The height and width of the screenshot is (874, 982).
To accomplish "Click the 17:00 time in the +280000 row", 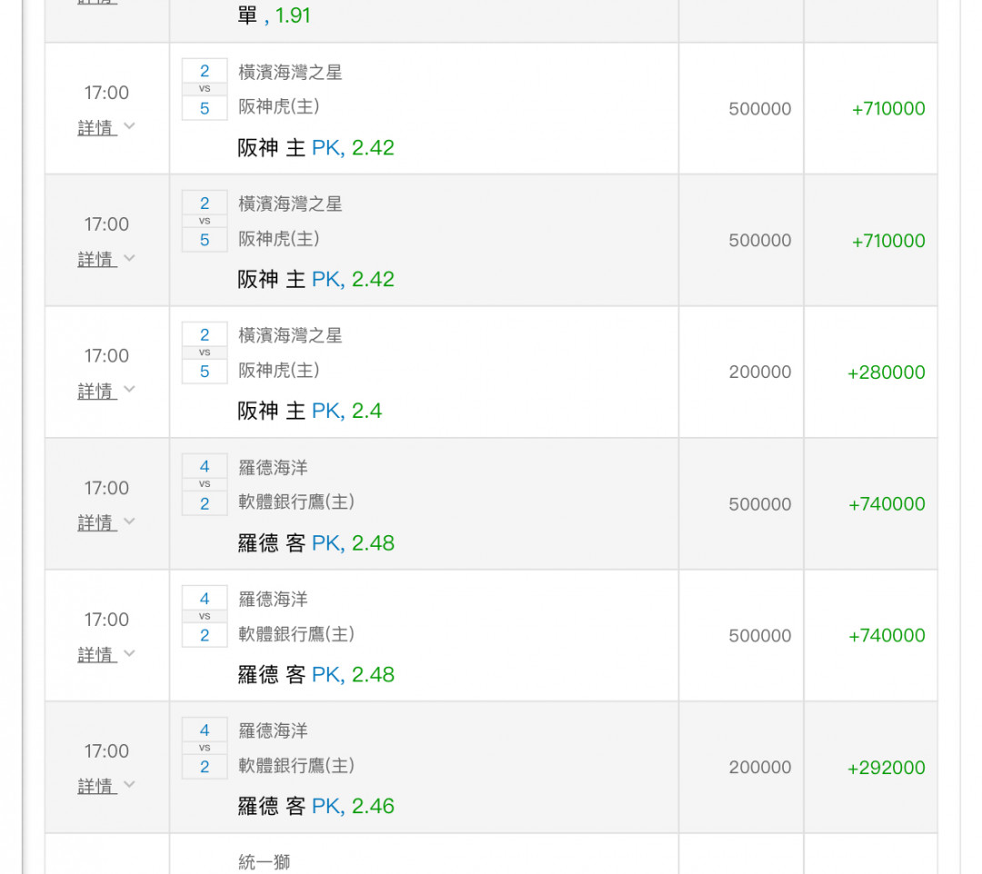I will 106,356.
